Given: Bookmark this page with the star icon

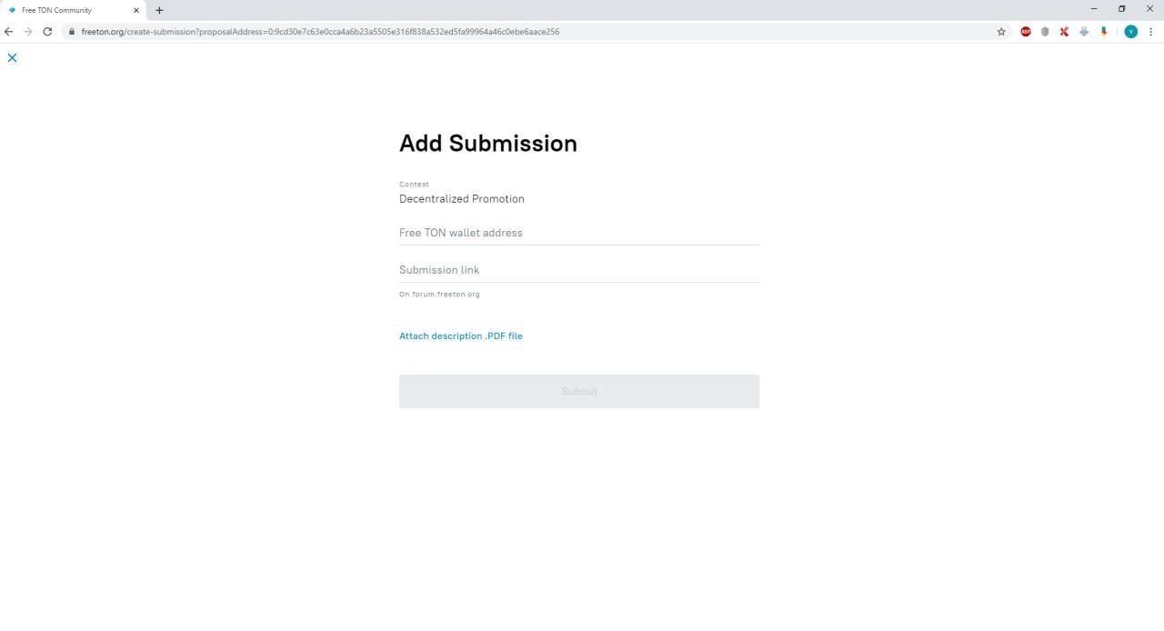Looking at the screenshot, I should pyautogui.click(x=1001, y=32).
